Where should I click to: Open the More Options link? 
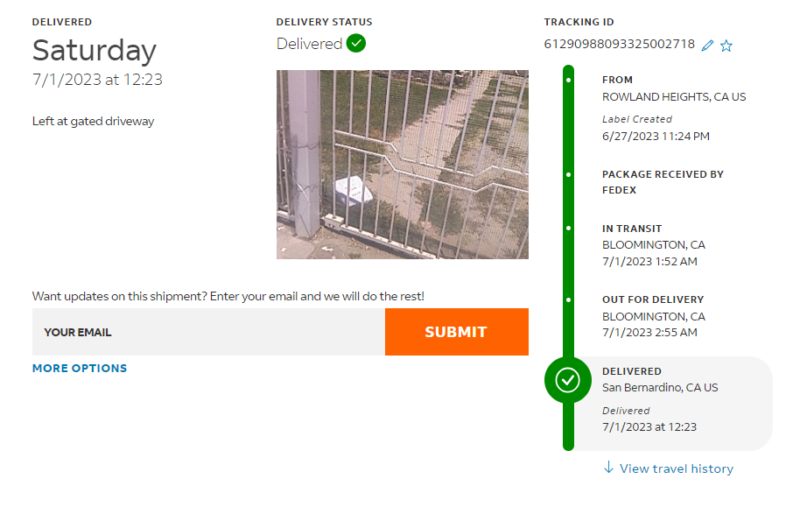pyautogui.click(x=80, y=369)
